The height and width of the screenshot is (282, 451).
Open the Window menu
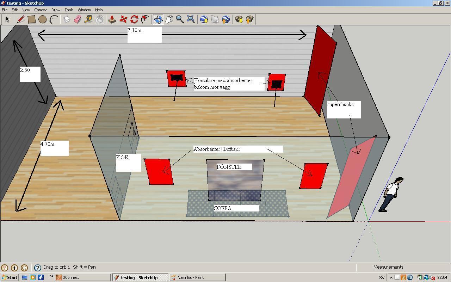click(x=84, y=10)
